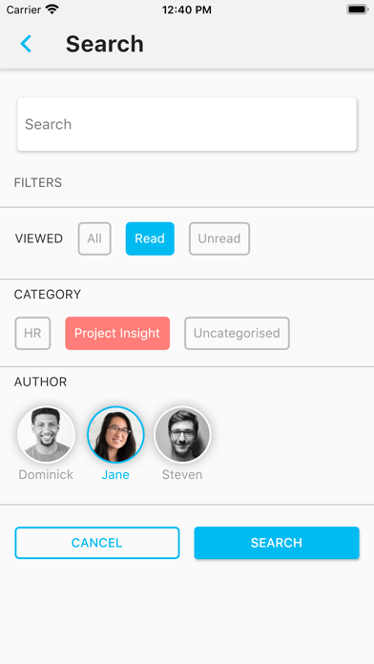The width and height of the screenshot is (374, 664).
Task: Deselect Jane's highlighted avatar photo
Action: (x=115, y=434)
